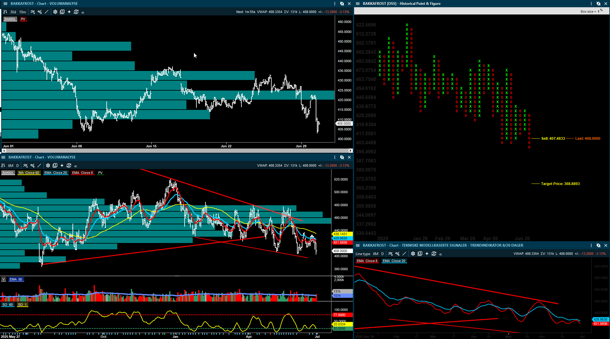Viewport: 610px width, 339px height.
Task: Click currency refresh icon in 6M VOLUMANALYSE chart
Action: 69,165
